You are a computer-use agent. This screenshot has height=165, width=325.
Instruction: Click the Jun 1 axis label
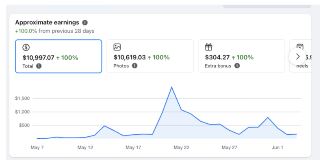tap(277, 148)
